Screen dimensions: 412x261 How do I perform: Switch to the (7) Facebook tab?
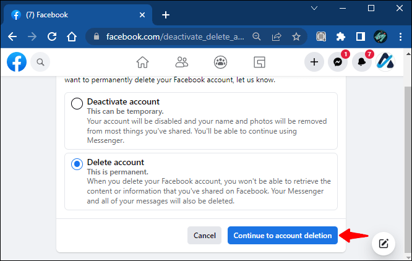point(76,15)
